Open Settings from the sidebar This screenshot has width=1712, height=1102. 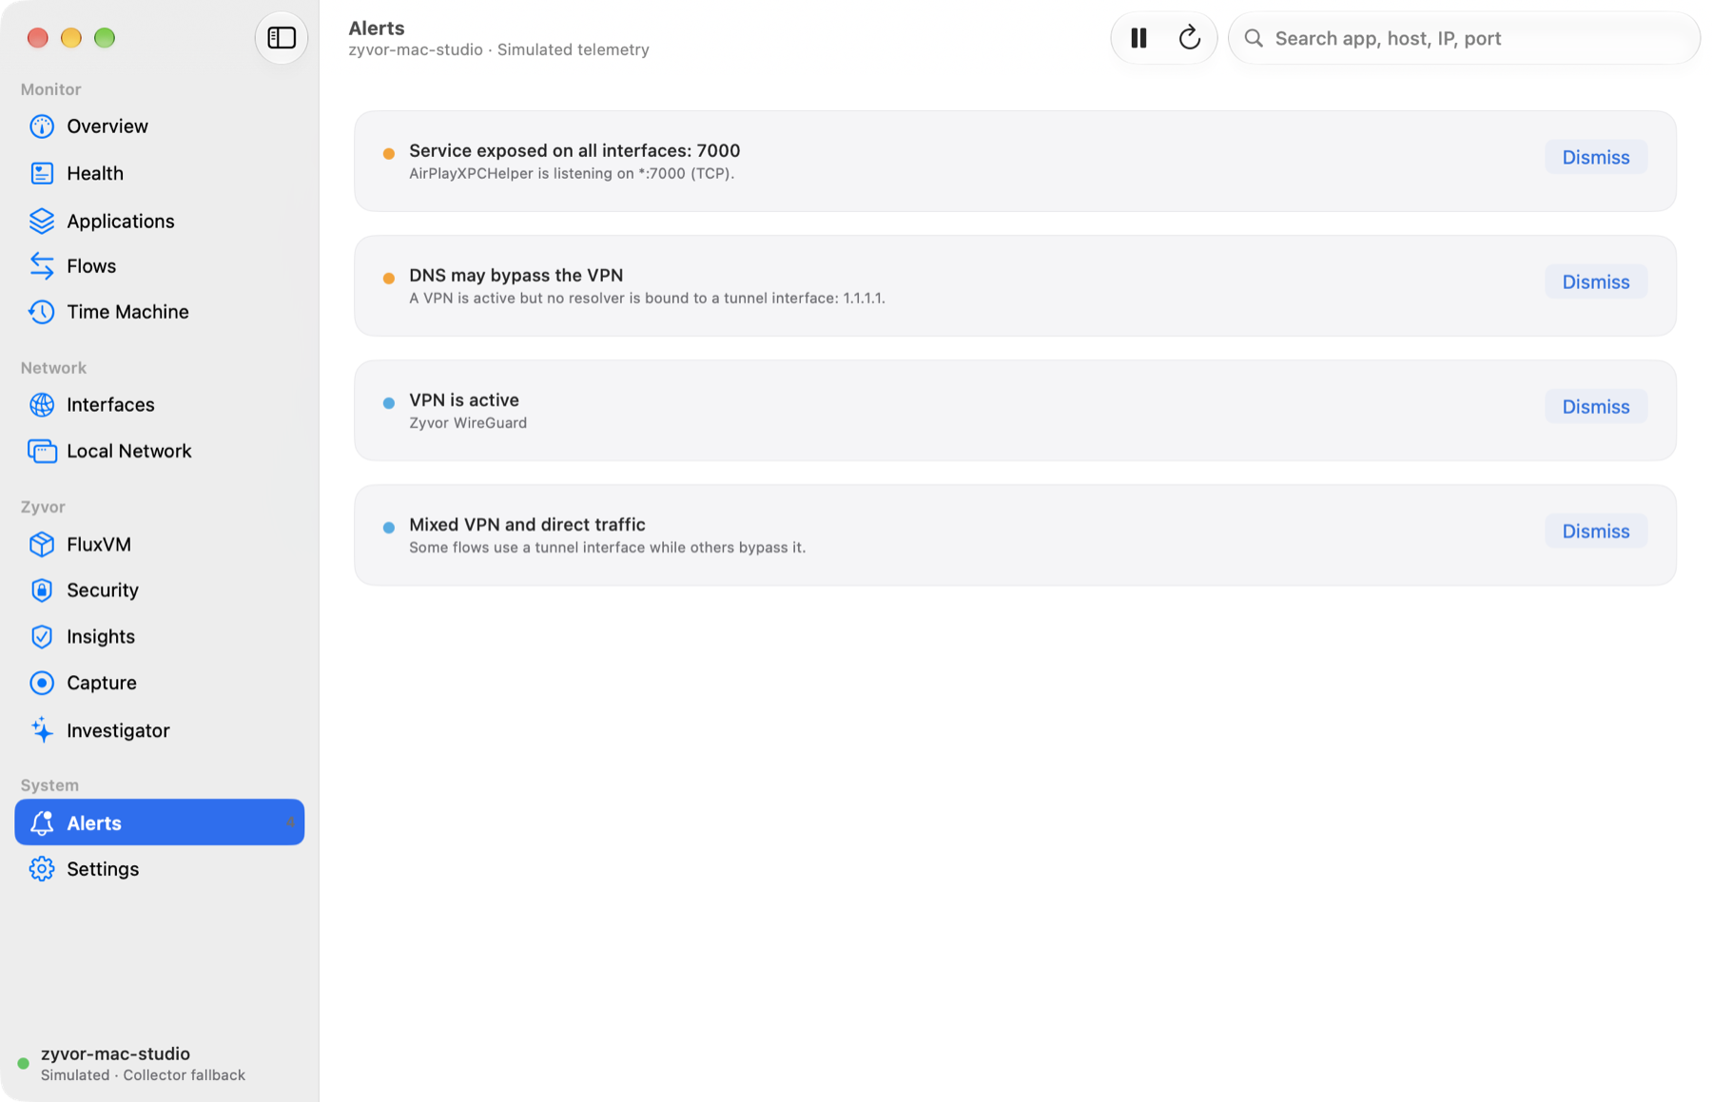coord(160,869)
